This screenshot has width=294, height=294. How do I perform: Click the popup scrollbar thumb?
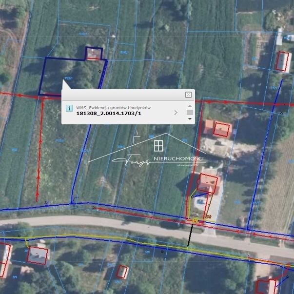coord(190,112)
